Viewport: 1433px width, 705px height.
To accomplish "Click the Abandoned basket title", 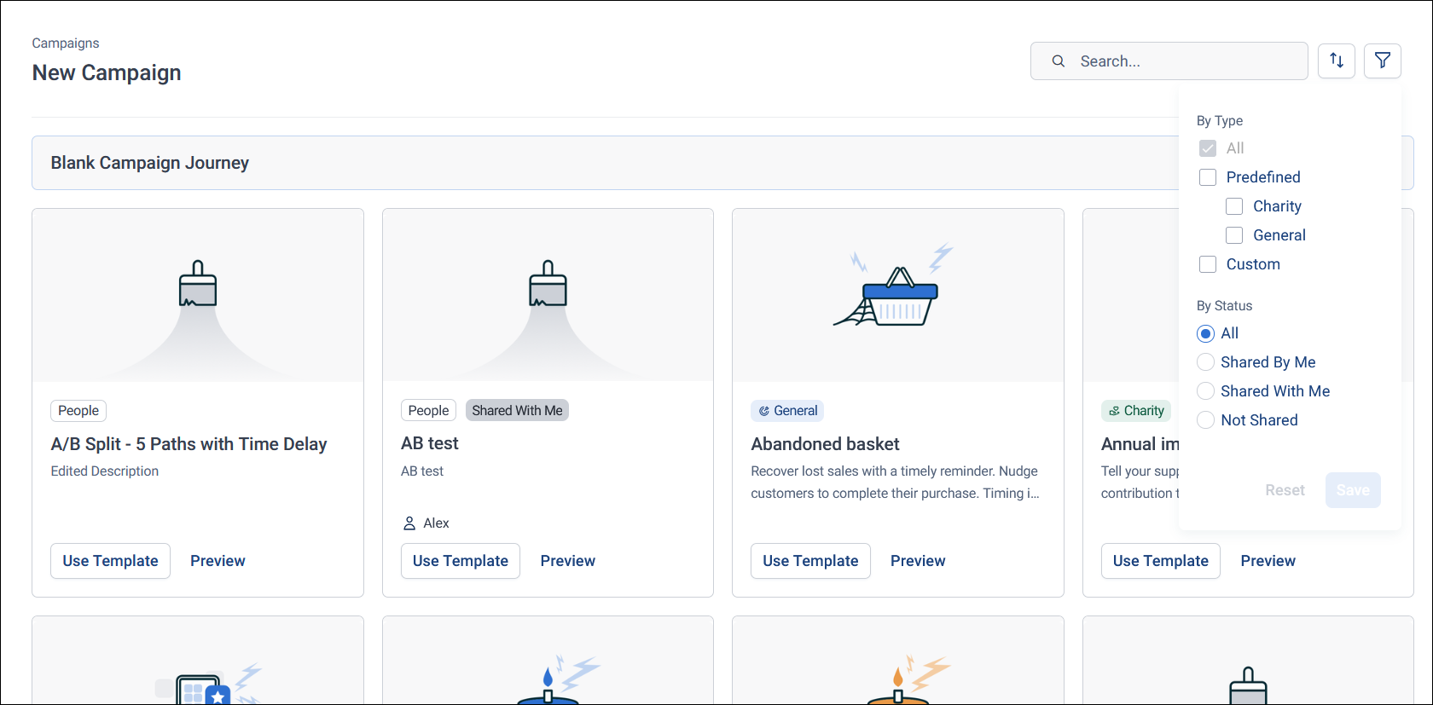I will (x=825, y=444).
